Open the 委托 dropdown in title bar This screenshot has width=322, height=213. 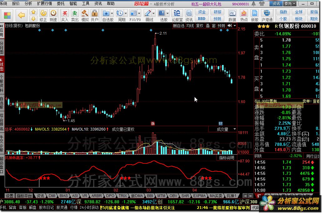coord(290,4)
